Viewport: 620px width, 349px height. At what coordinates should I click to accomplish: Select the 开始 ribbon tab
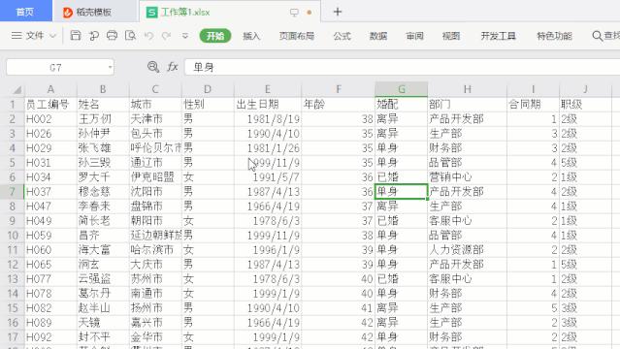215,36
